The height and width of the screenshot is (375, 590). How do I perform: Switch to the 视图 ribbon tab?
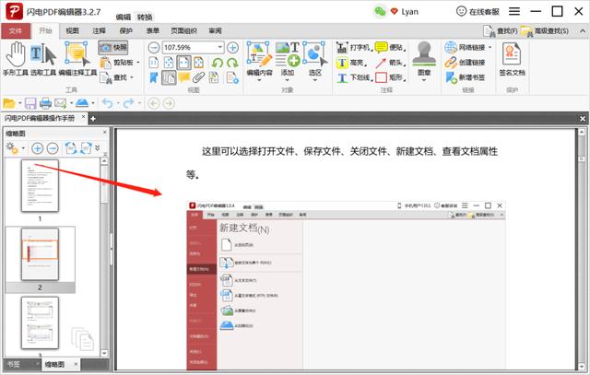(x=72, y=31)
